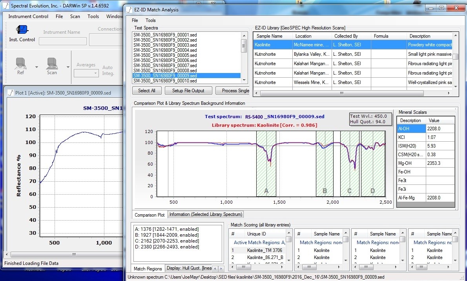467x281 pixels.
Task: Expand the Scan button dropdown arrow
Action: pos(67,67)
